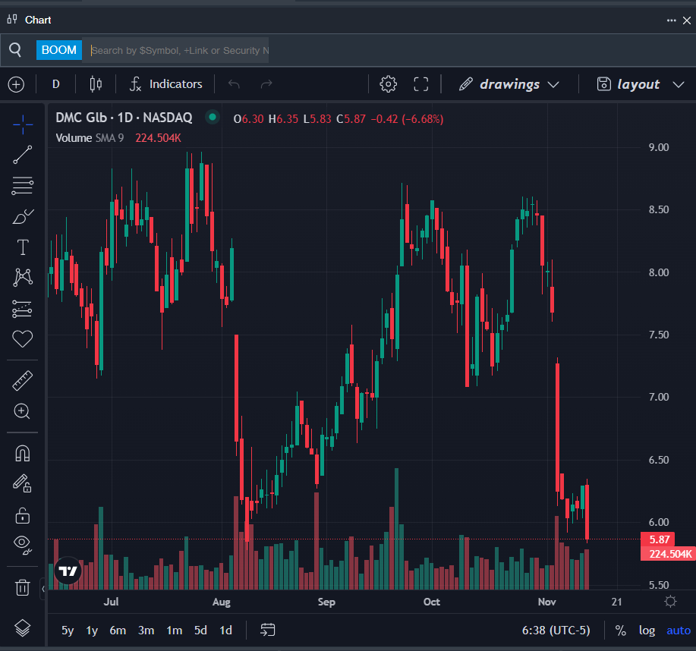
Task: Select the brush drawing tool
Action: [x=23, y=217]
